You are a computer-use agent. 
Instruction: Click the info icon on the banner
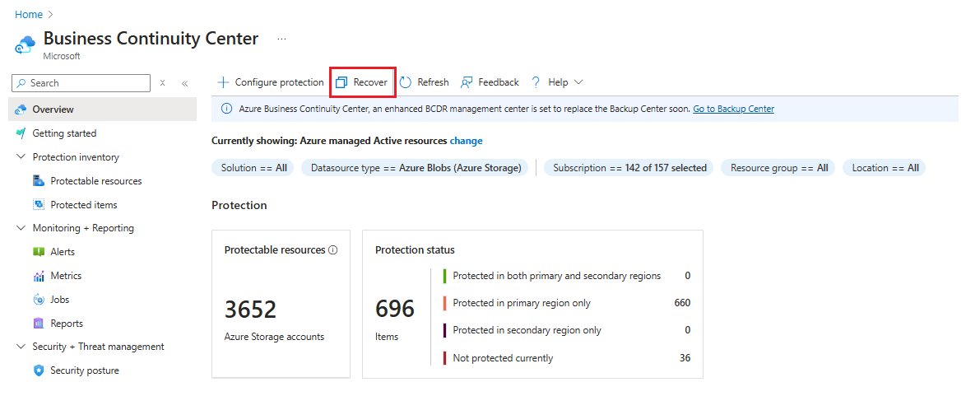(x=227, y=109)
